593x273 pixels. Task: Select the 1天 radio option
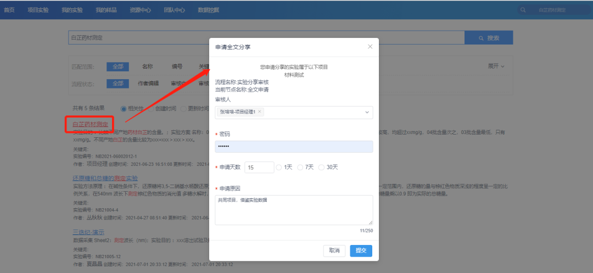tap(279, 167)
